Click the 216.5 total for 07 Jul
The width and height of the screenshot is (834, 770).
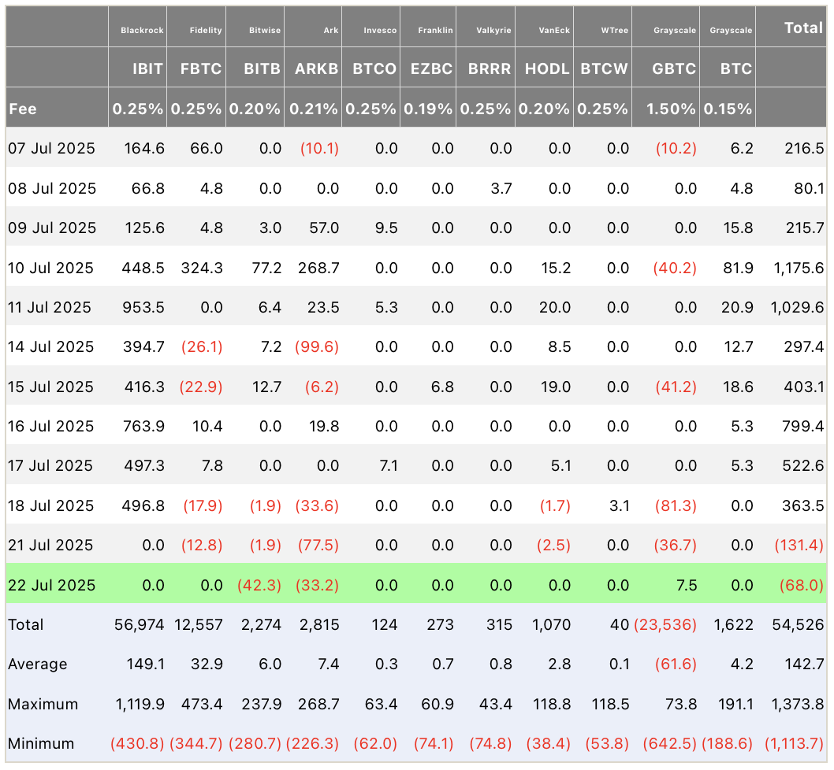point(804,148)
